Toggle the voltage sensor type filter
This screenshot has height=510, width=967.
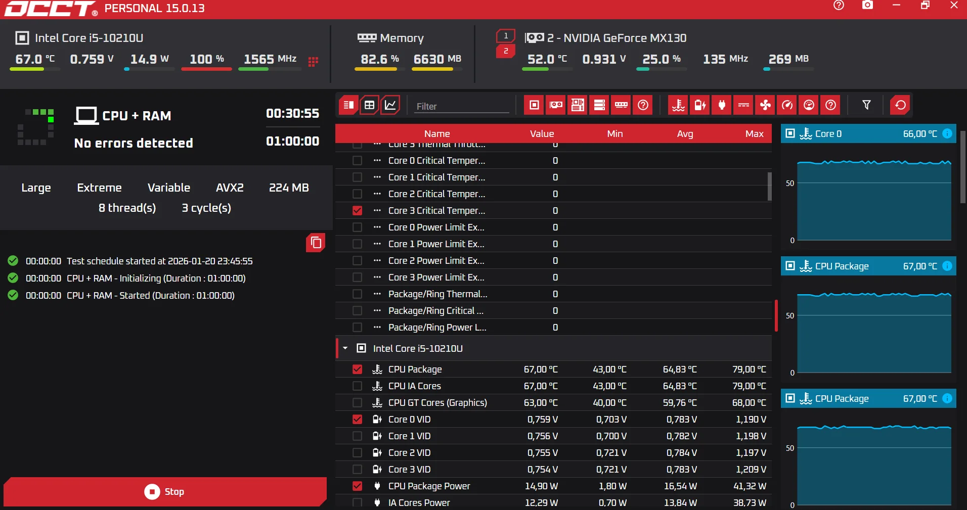700,105
